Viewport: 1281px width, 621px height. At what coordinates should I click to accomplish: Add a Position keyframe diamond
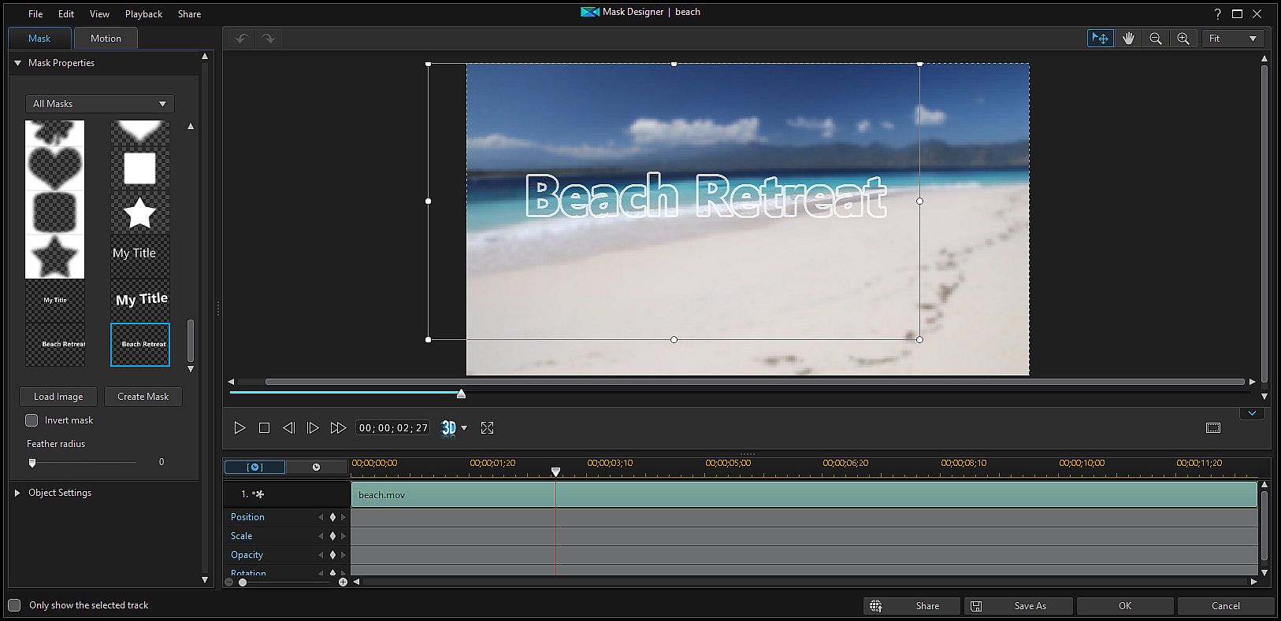pos(332,517)
